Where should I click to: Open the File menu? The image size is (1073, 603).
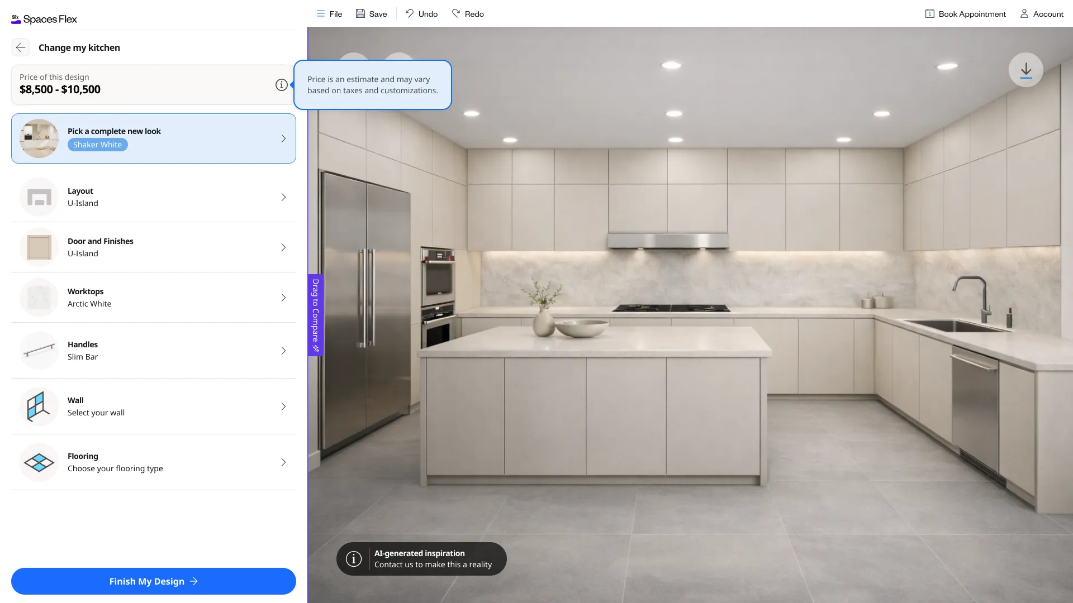(329, 14)
